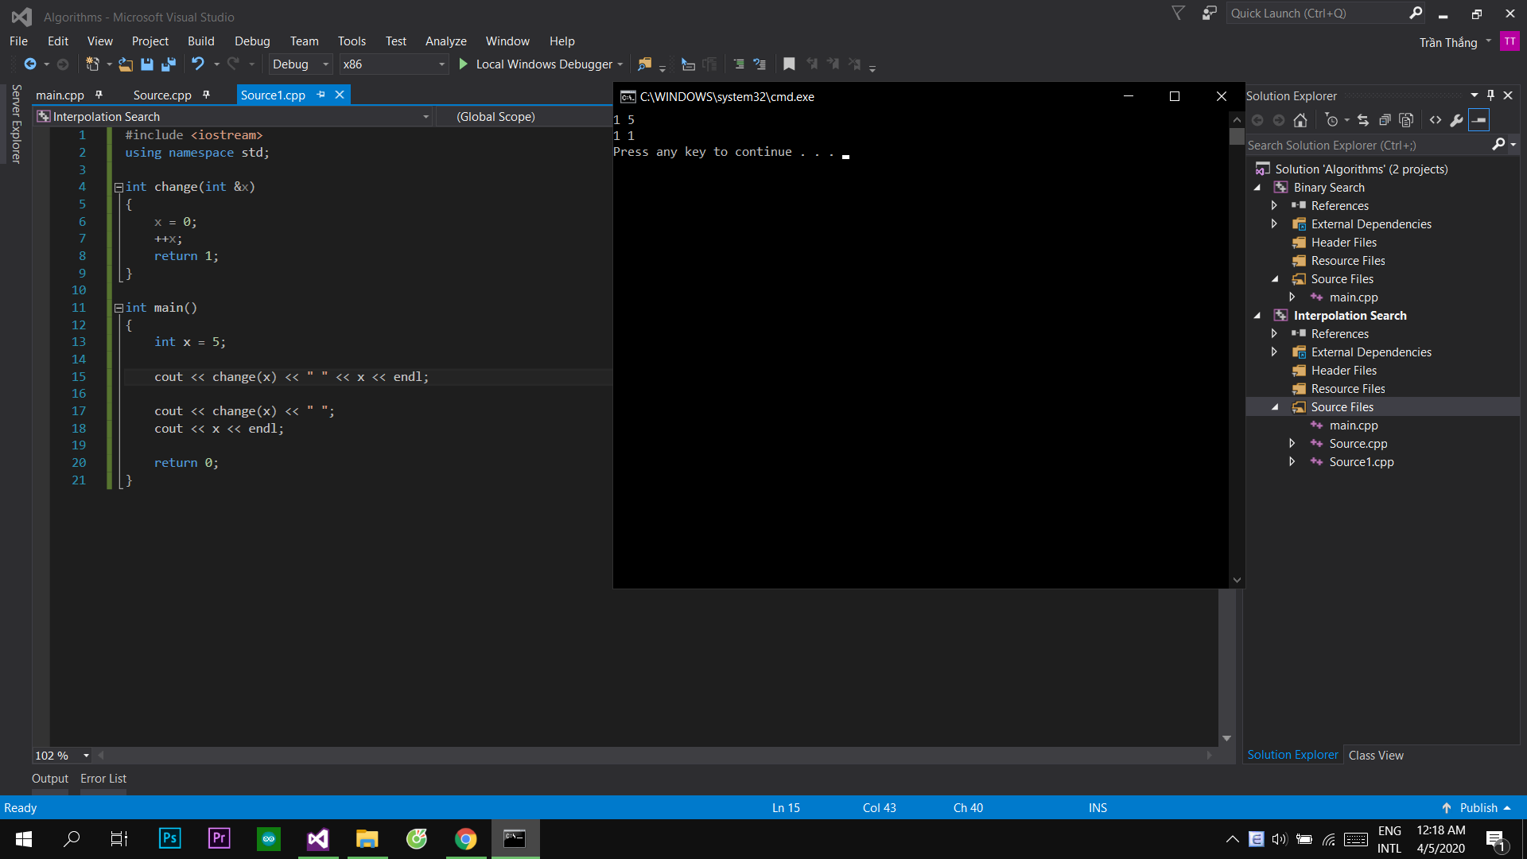Click View Code icon in Solution Explorer

point(1436,120)
